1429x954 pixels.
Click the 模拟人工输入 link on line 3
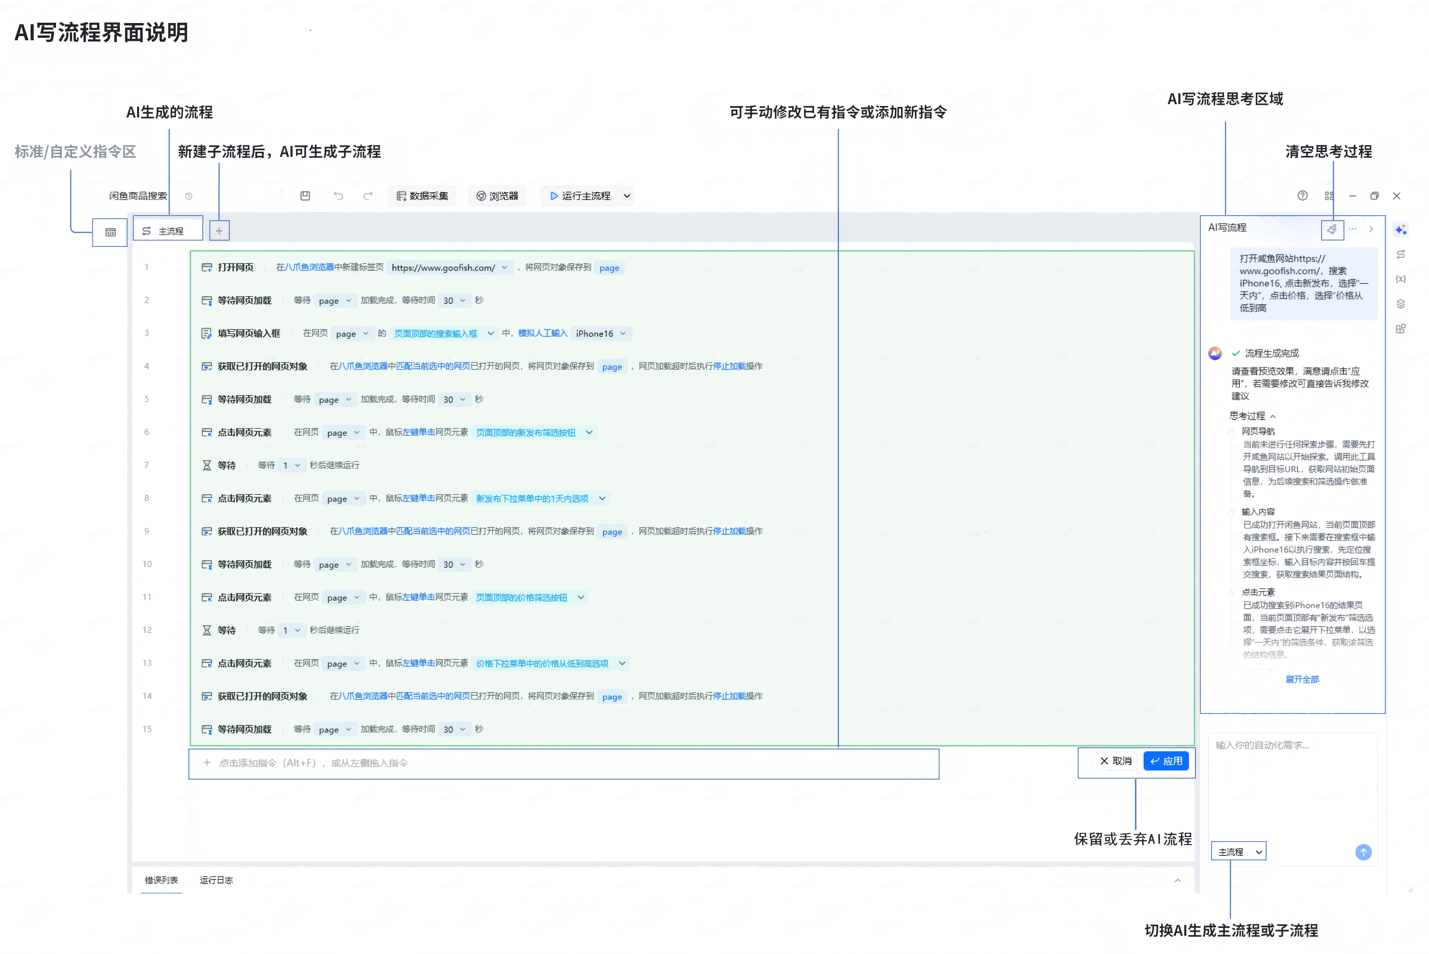tap(542, 333)
